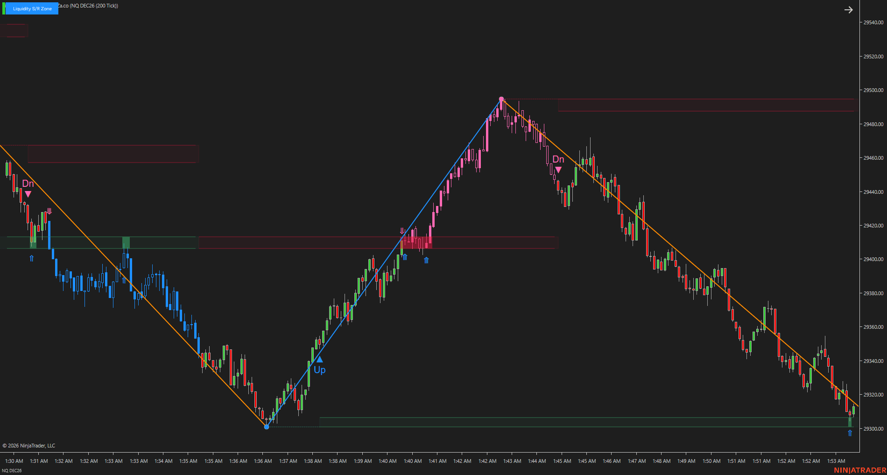Screen dimensions: 887x475
Task: Select the NQ DEC26 tab at bottom
Action: coord(12,470)
